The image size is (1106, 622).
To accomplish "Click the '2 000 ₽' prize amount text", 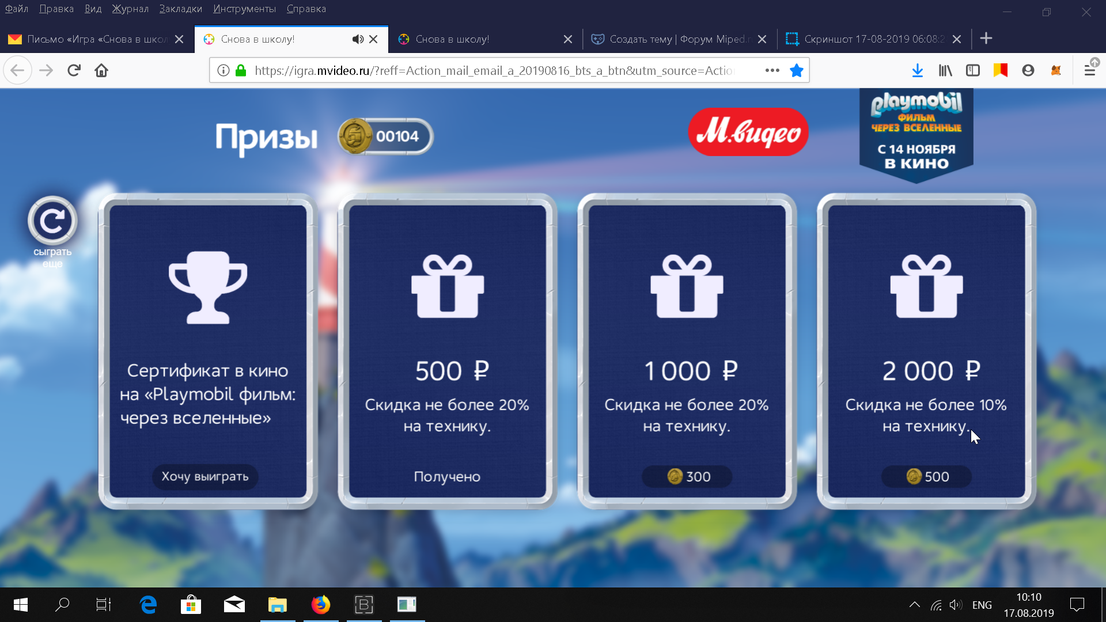I will (x=931, y=371).
